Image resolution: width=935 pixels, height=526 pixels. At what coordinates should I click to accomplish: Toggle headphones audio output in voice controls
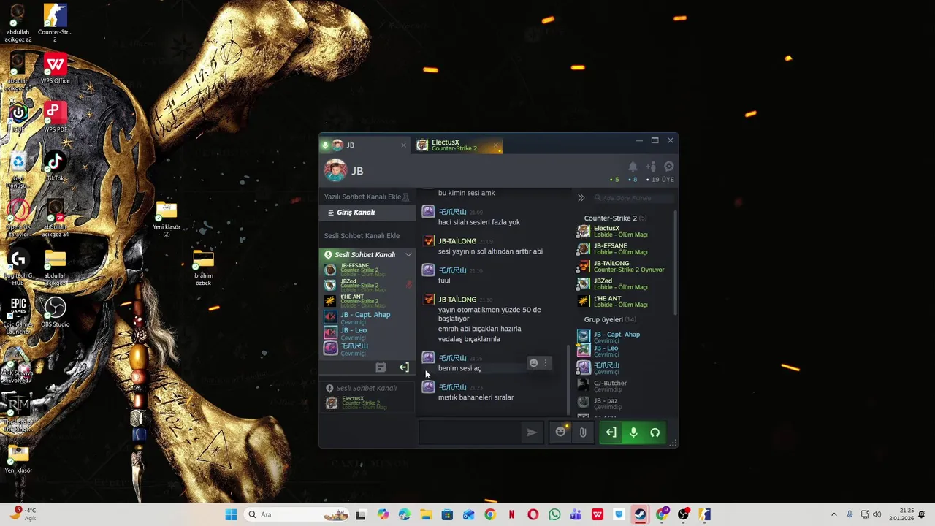(654, 432)
